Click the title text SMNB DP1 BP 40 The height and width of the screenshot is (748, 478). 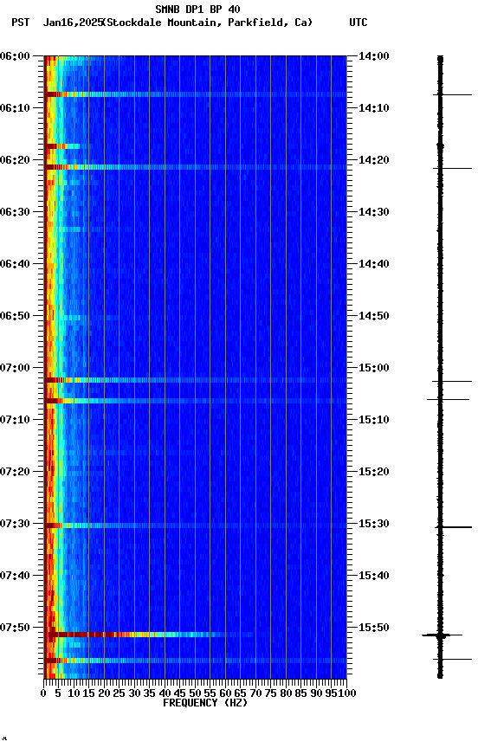pos(197,9)
